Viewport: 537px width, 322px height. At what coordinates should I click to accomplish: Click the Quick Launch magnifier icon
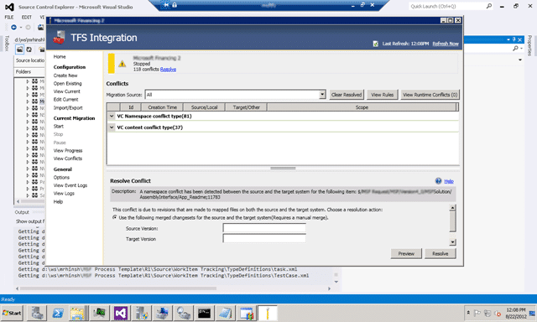click(x=489, y=6)
